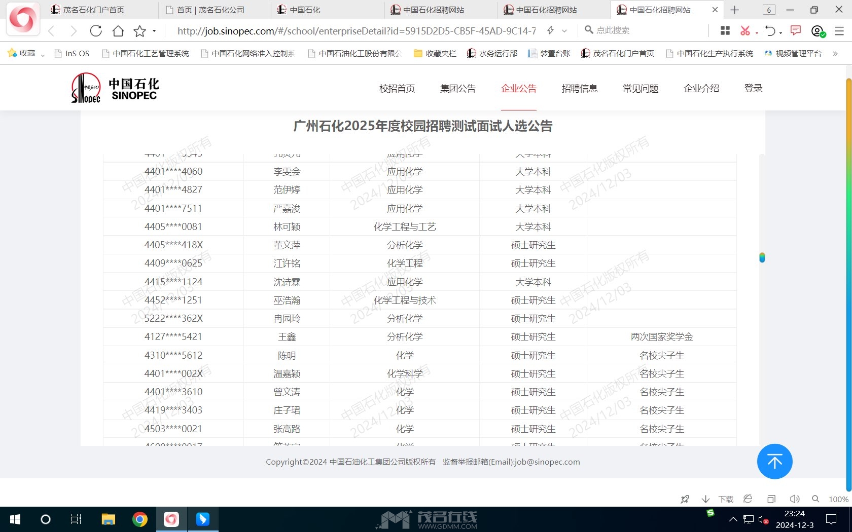
Task: Switch to the 中国石化 browser tab
Action: click(304, 10)
